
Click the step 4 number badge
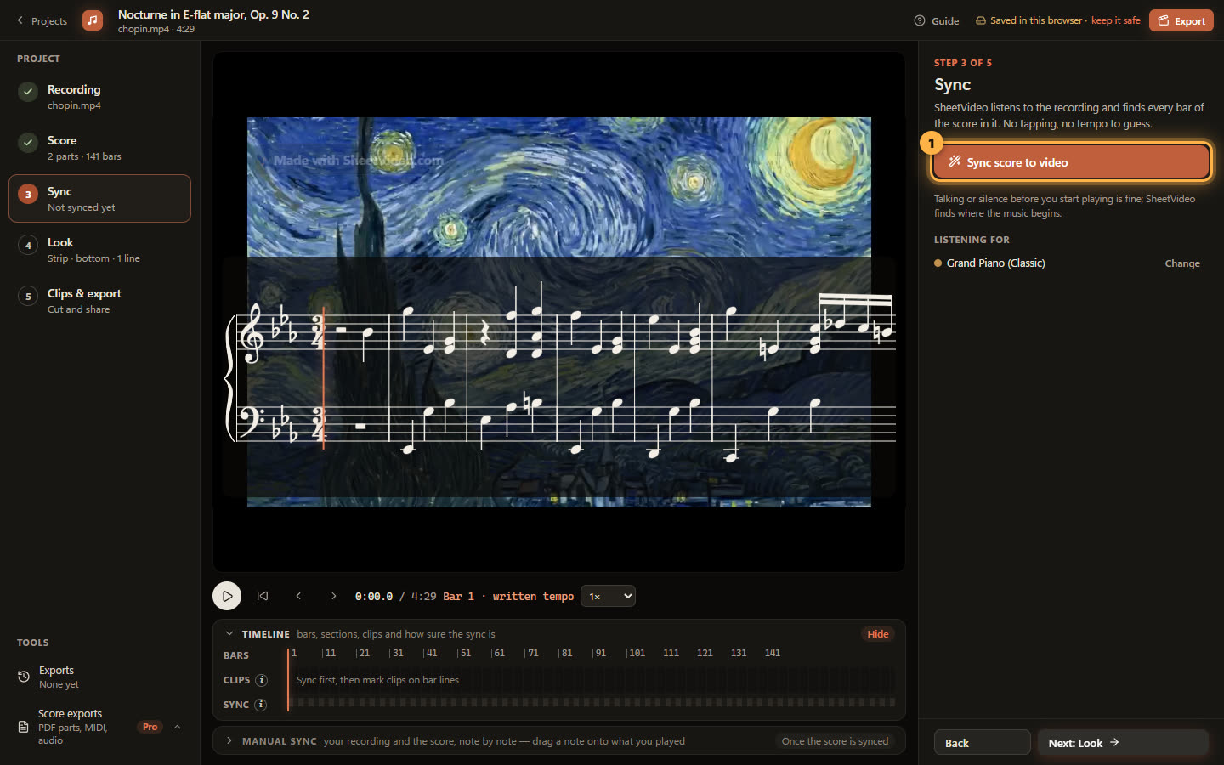point(28,245)
